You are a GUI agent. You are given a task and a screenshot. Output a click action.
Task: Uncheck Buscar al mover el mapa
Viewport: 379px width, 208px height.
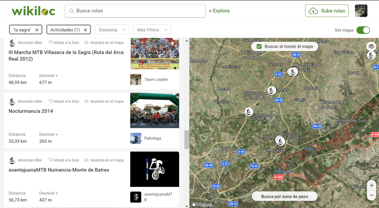[x=259, y=47]
